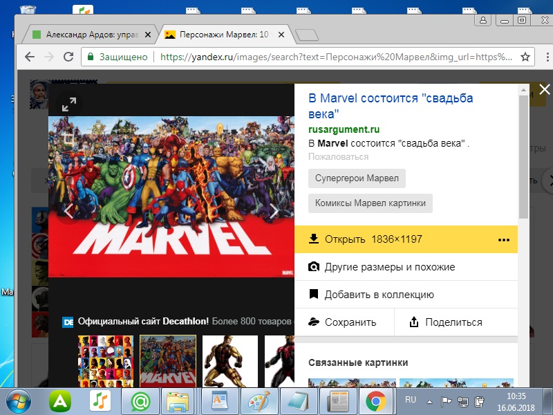Close the image viewer with X
This screenshot has height=415, width=553.
pos(545,90)
